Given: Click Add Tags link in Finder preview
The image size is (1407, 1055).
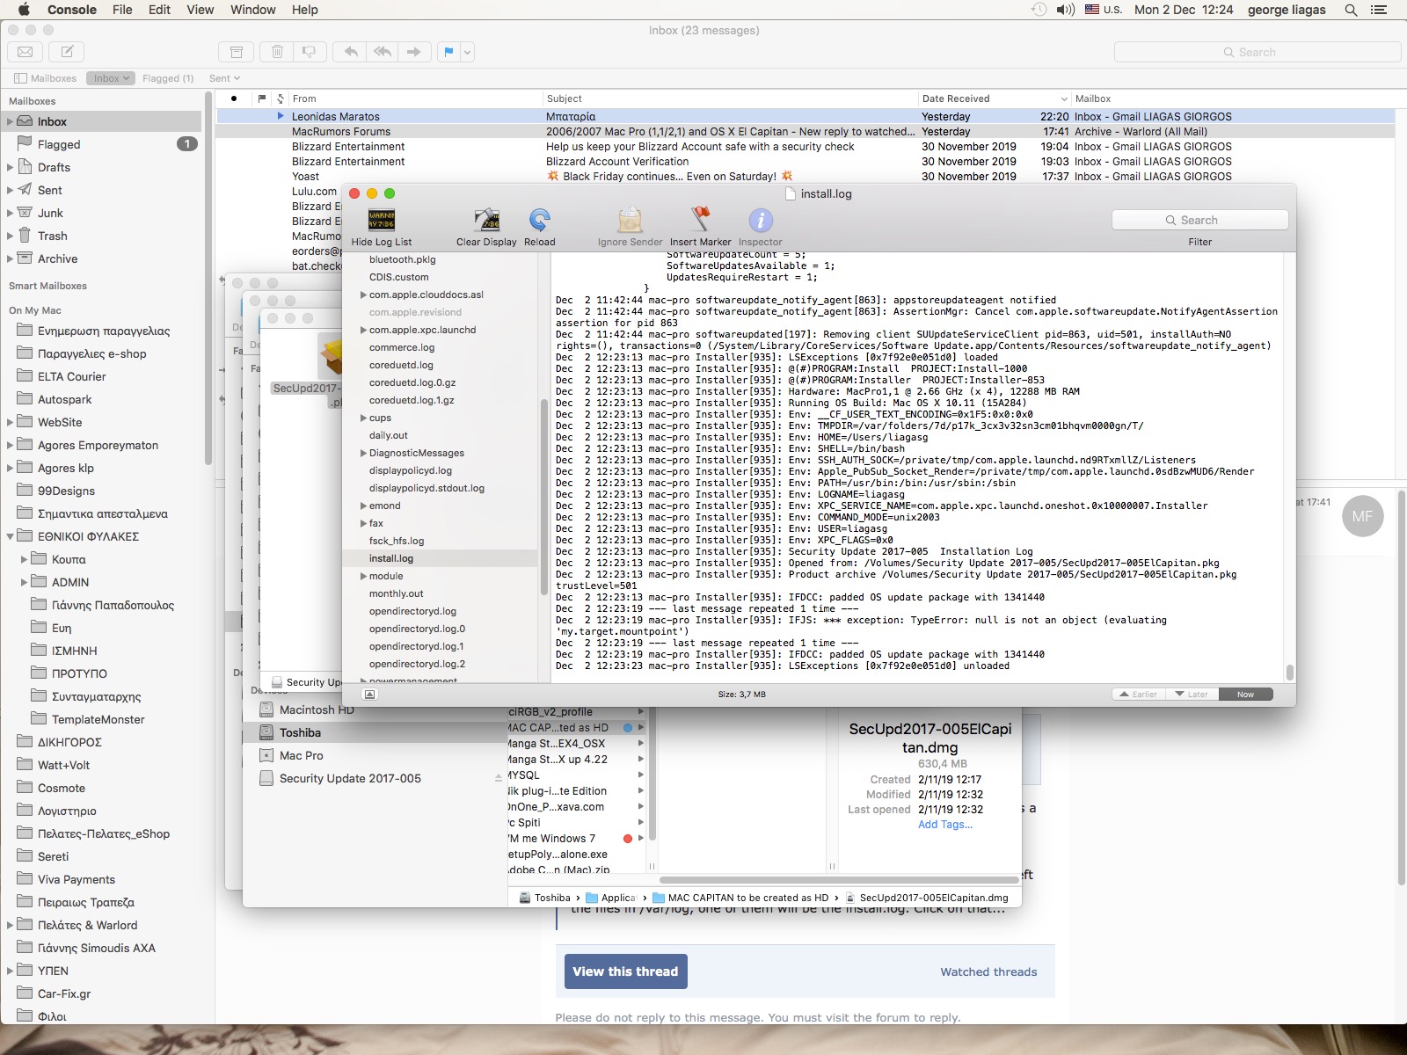Looking at the screenshot, I should coord(945,825).
